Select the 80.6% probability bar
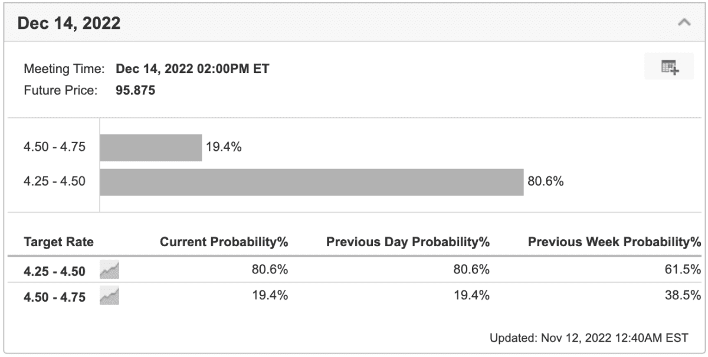708x357 pixels. pyautogui.click(x=312, y=182)
